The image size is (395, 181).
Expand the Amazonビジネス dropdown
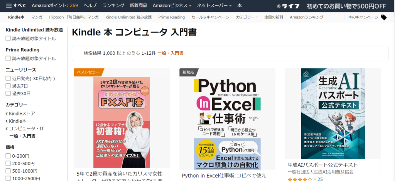(172, 6)
